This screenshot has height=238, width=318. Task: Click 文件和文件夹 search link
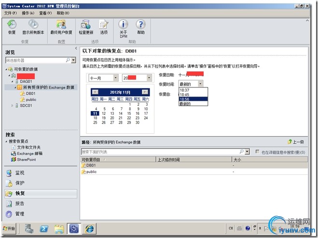28,147
